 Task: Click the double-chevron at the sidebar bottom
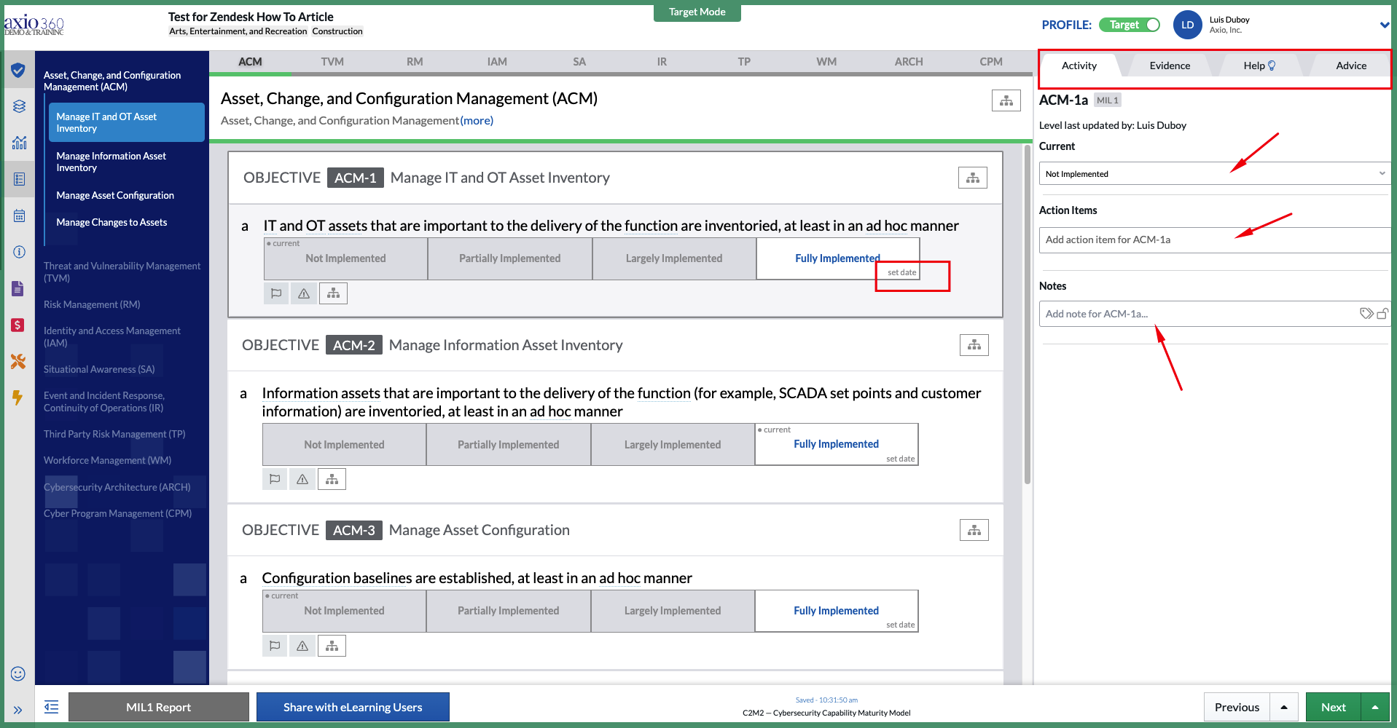pyautogui.click(x=17, y=710)
